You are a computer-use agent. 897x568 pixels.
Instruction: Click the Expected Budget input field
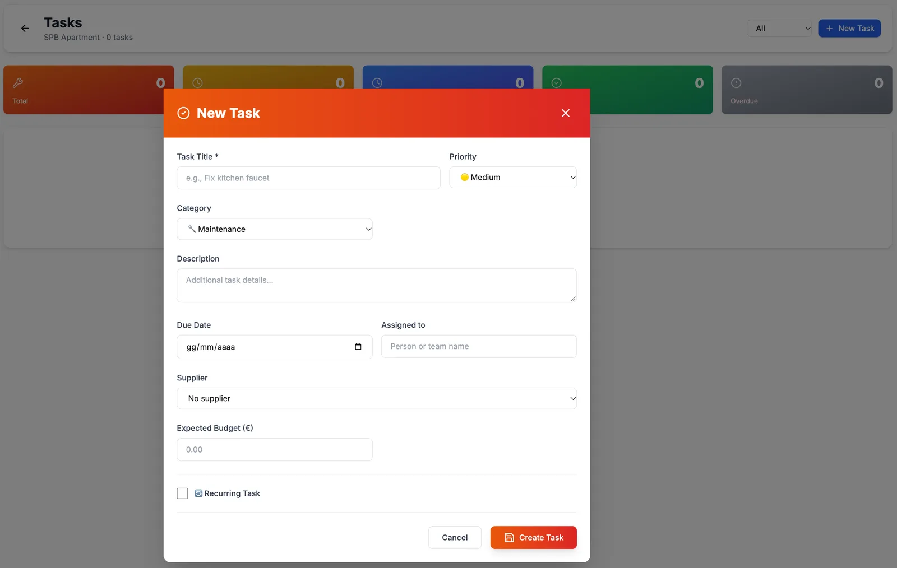tap(275, 450)
